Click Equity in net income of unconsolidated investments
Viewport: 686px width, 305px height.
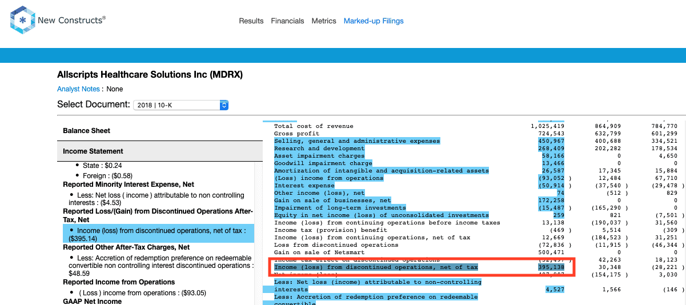(x=382, y=215)
